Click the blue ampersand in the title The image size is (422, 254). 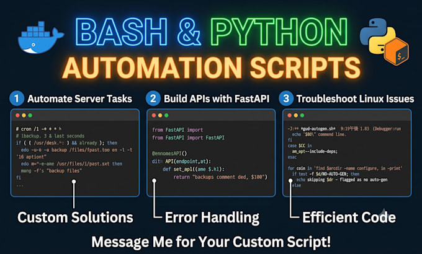tap(189, 32)
